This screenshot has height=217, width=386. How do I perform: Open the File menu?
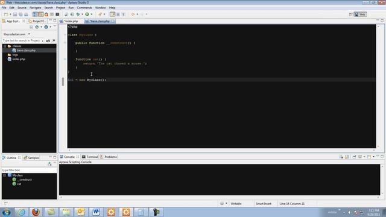(4, 8)
